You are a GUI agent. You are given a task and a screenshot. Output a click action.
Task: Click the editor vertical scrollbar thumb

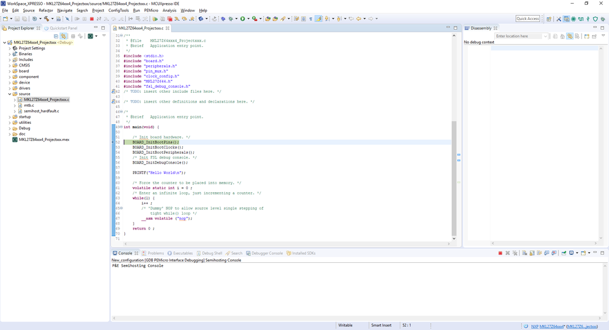pos(454,178)
